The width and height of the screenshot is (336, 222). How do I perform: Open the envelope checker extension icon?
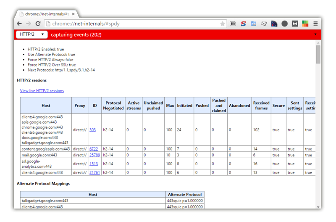[x=264, y=24]
